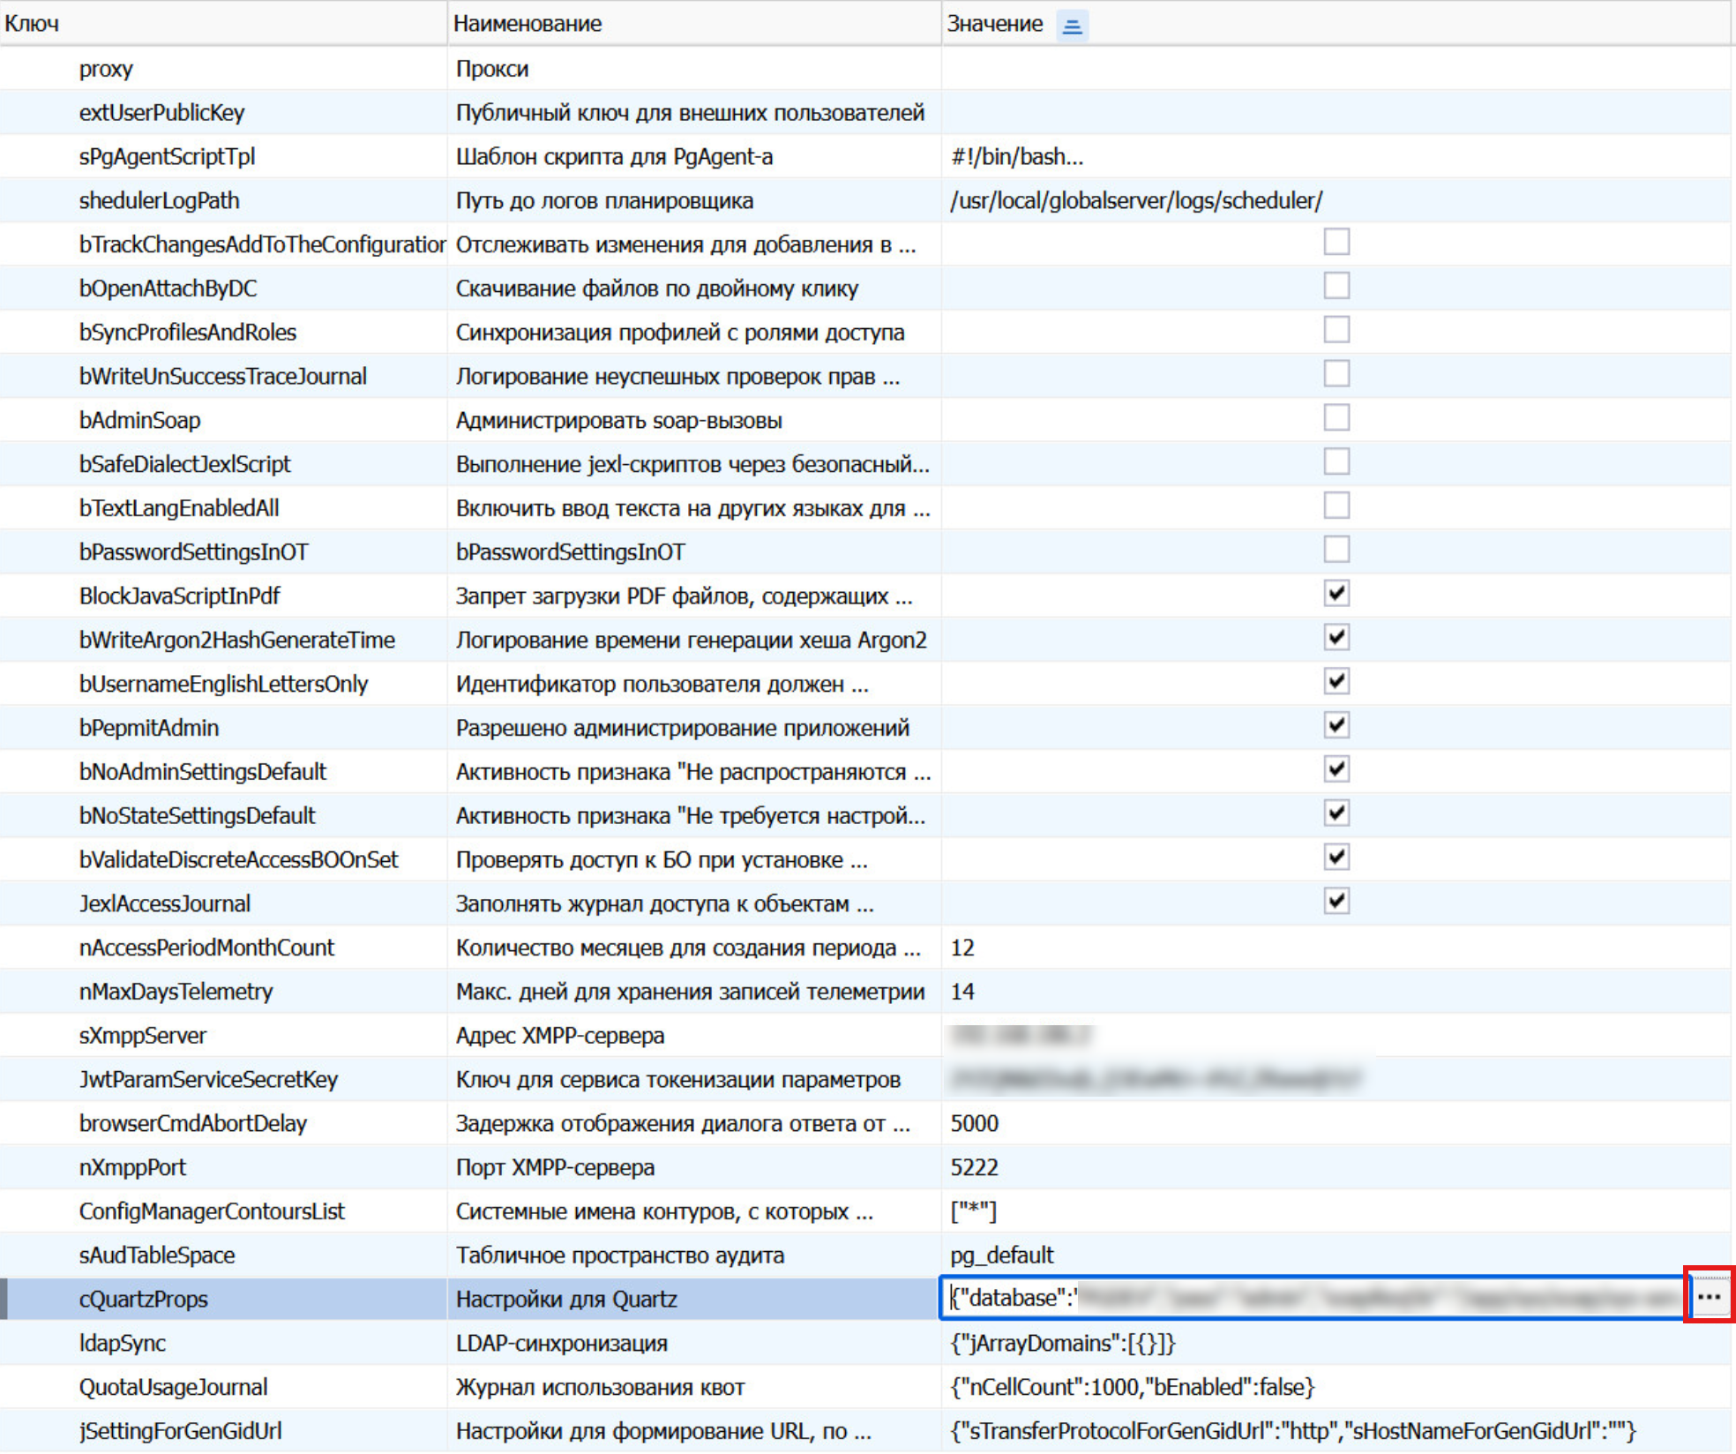Image resolution: width=1736 pixels, height=1454 pixels.
Task: Click the shedulerLogPath value cell
Action: click(1136, 200)
